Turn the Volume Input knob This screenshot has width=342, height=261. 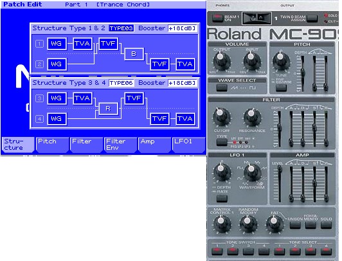point(252,60)
